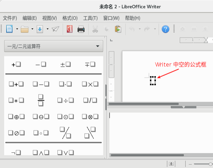This screenshot has width=213, height=168.
Task: Expand the Save dropdown arrow
Action: click(47, 29)
